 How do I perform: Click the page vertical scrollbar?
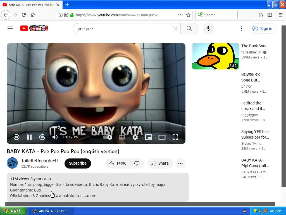pos(284,106)
